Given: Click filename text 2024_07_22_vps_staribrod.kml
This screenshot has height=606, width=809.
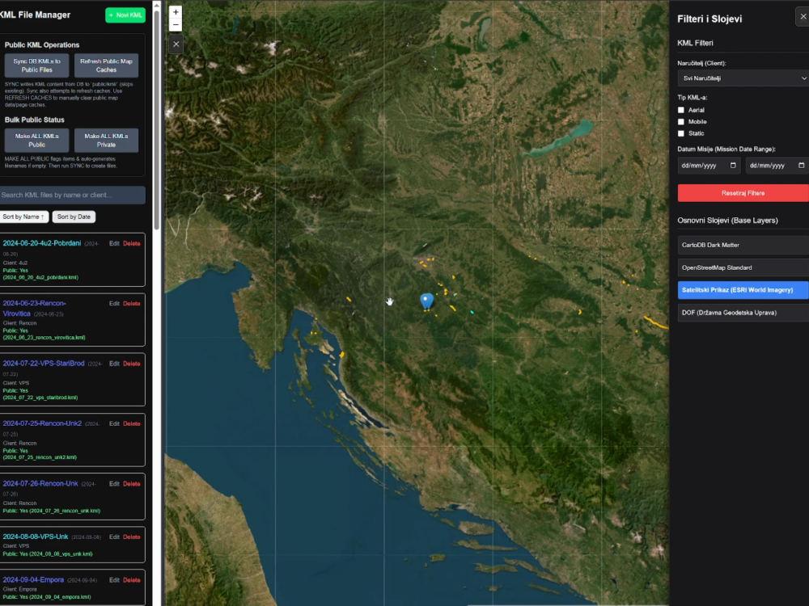Looking at the screenshot, I should coord(40,398).
